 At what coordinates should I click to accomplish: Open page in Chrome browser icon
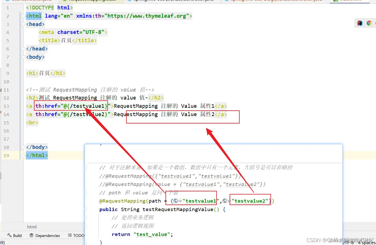369,23
